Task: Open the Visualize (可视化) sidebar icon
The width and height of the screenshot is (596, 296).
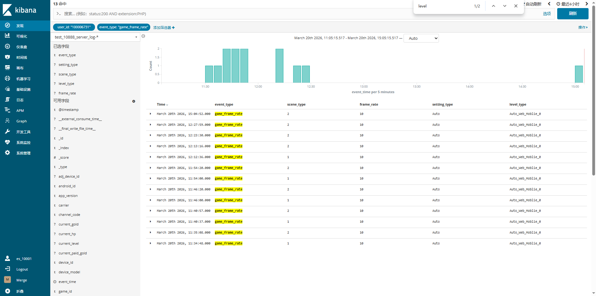Action: coord(7,36)
